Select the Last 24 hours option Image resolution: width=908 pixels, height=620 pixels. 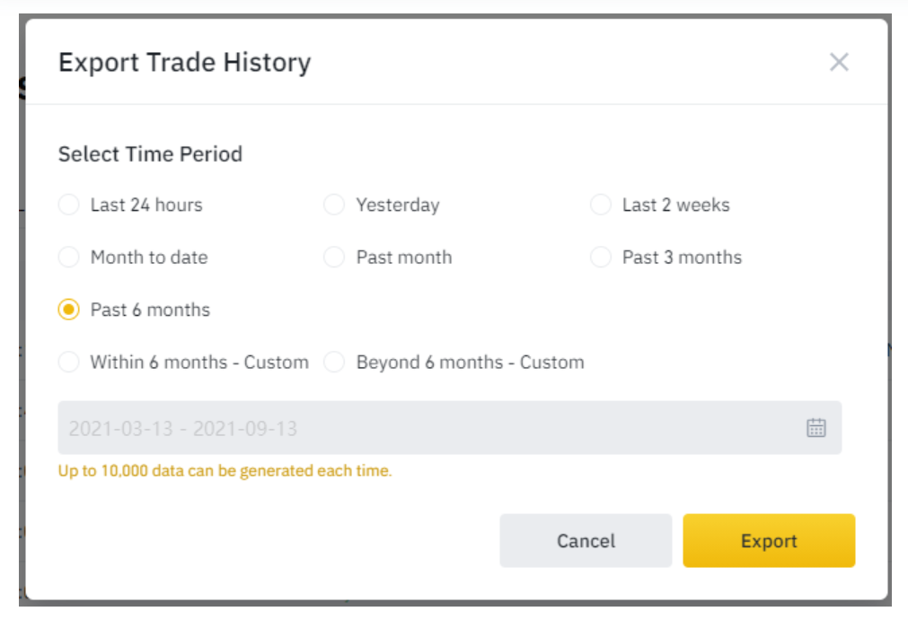pos(69,205)
